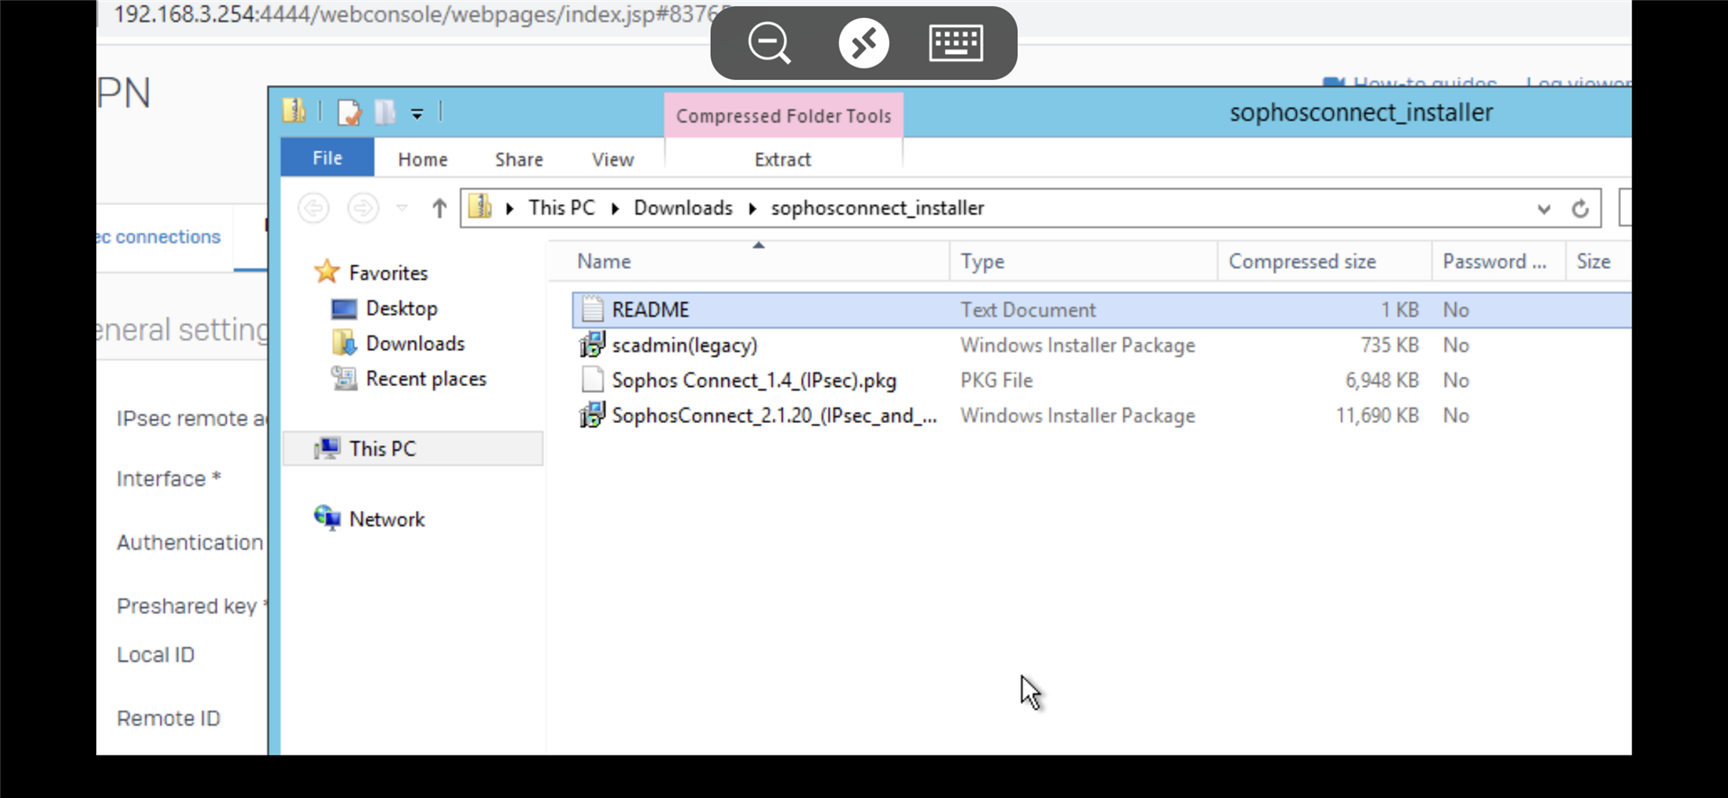Open the Customize Quick Access Toolbar dropdown

pyautogui.click(x=417, y=113)
